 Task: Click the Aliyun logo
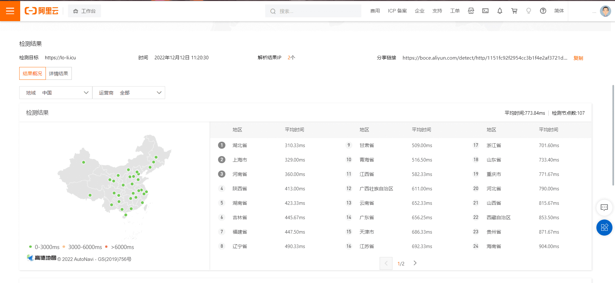click(x=42, y=11)
